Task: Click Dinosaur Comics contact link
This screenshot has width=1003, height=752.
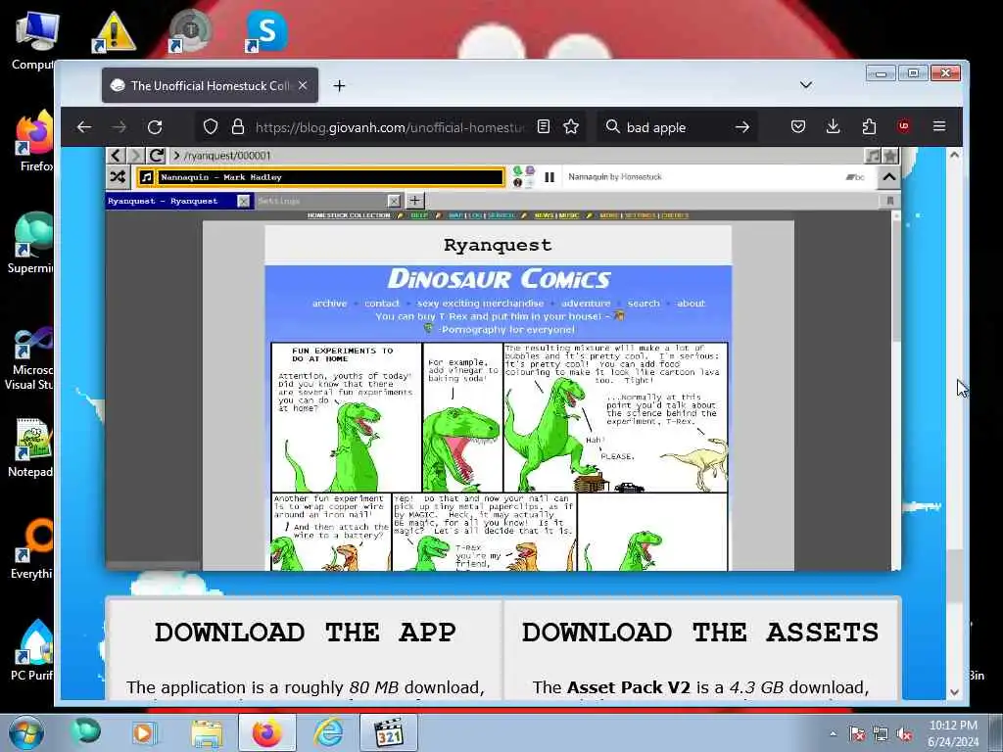Action: [x=381, y=304]
